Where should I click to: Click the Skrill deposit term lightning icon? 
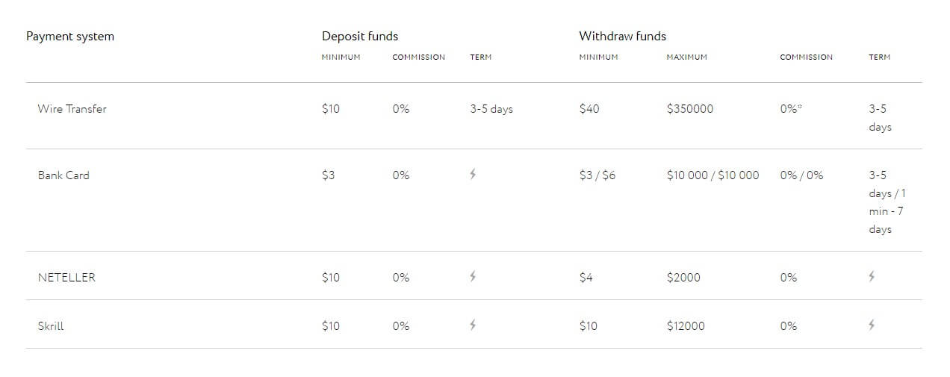473,325
